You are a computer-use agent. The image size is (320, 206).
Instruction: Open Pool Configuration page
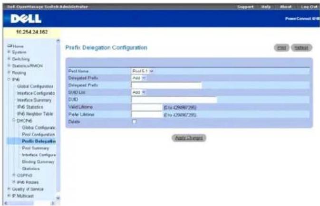[x=39, y=134]
